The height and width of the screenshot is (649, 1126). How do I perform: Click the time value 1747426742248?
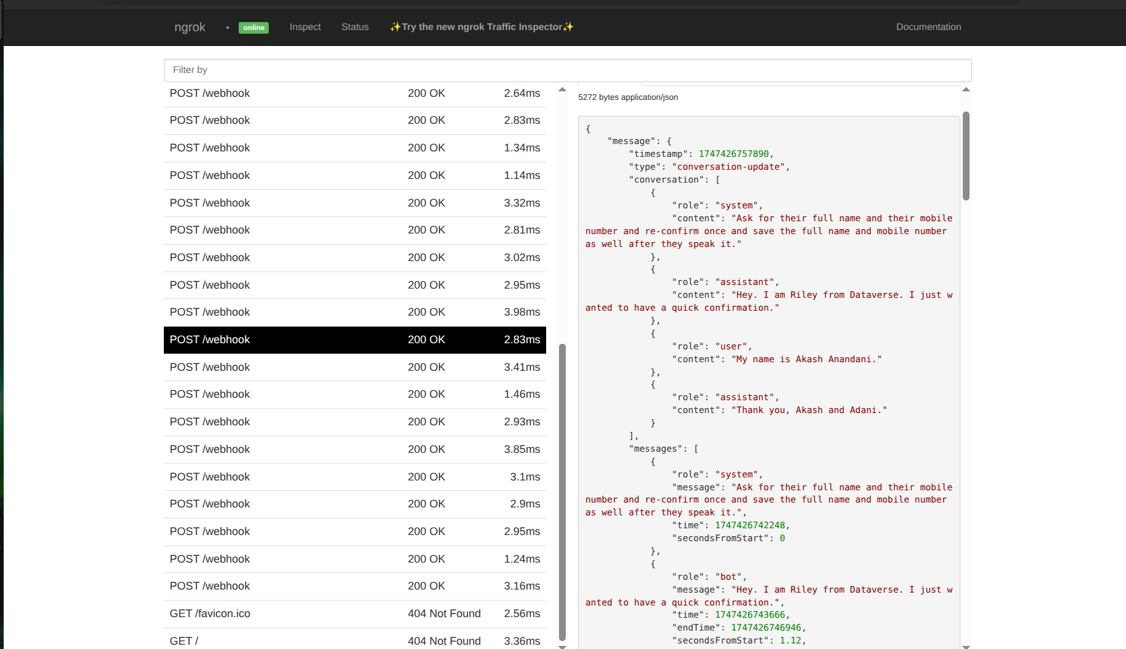click(x=750, y=525)
